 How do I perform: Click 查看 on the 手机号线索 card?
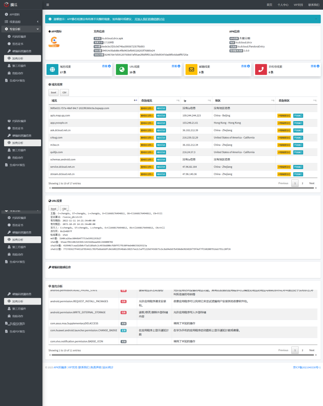point(315,66)
